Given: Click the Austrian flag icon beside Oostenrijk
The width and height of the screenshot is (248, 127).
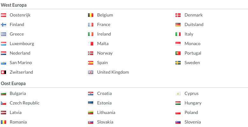Looking at the screenshot, I should coord(3,15).
